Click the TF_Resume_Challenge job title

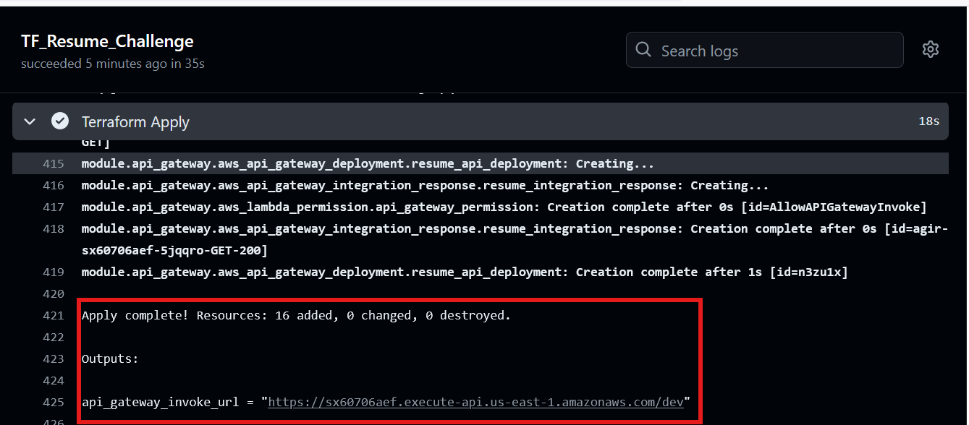coord(107,41)
